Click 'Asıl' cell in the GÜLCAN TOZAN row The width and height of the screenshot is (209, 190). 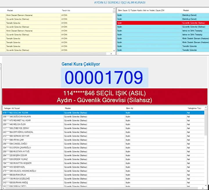pos(195,113)
